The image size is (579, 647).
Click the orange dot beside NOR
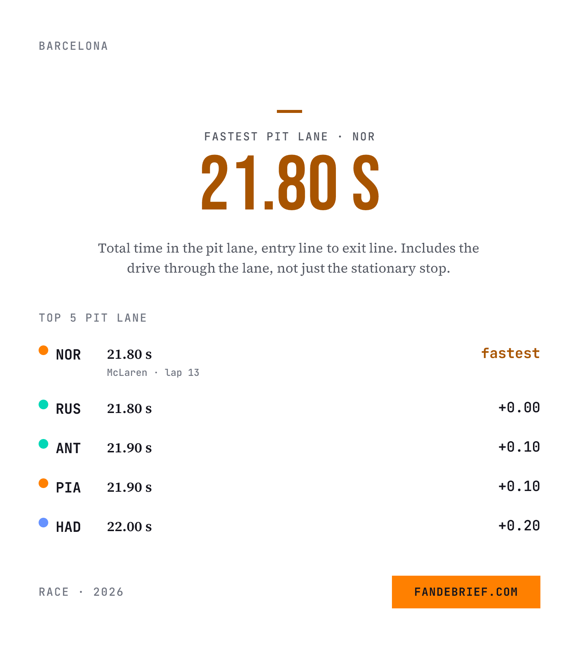(43, 350)
